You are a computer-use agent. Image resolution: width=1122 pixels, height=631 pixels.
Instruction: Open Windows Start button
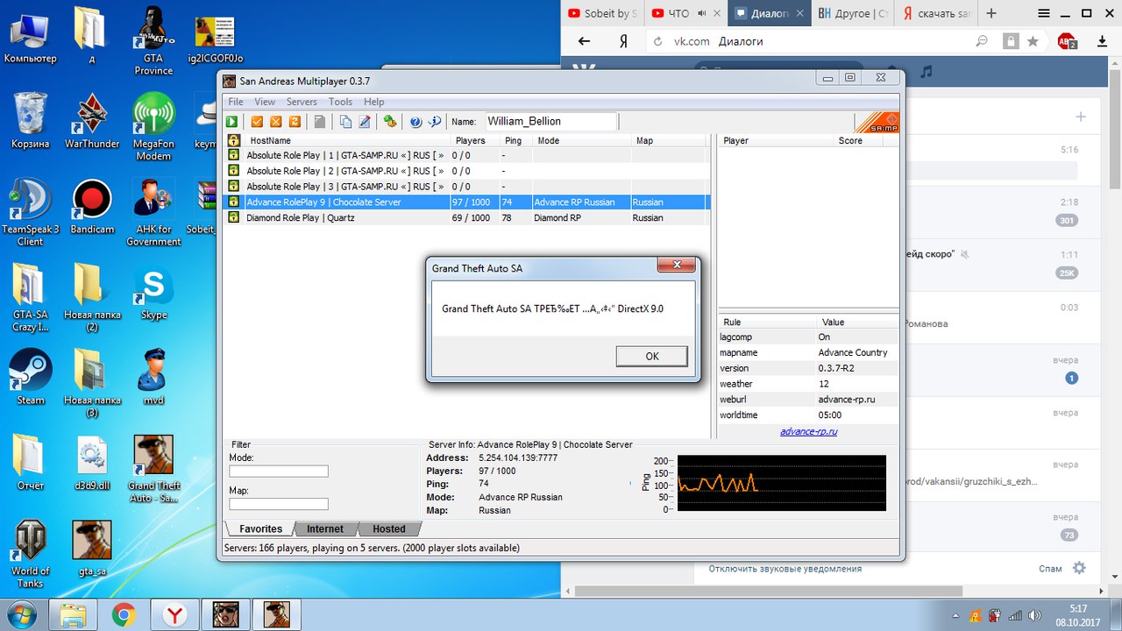pyautogui.click(x=23, y=614)
